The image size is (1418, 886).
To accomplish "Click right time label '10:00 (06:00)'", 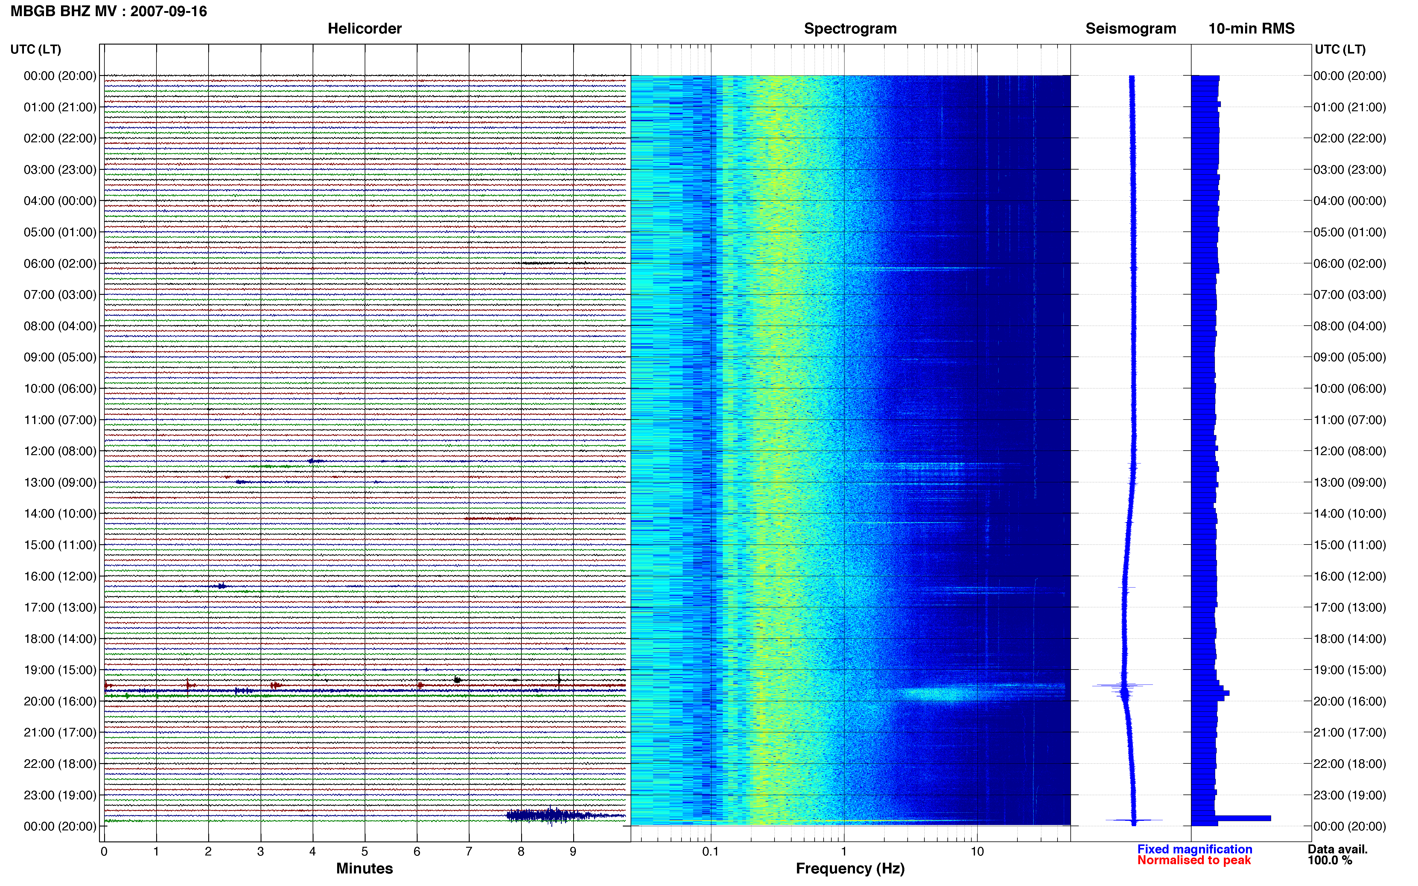I will (1349, 388).
